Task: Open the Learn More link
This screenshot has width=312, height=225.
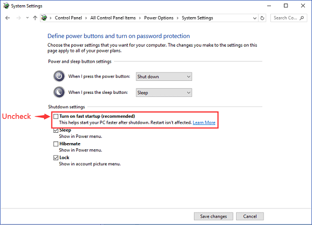Action: point(204,123)
